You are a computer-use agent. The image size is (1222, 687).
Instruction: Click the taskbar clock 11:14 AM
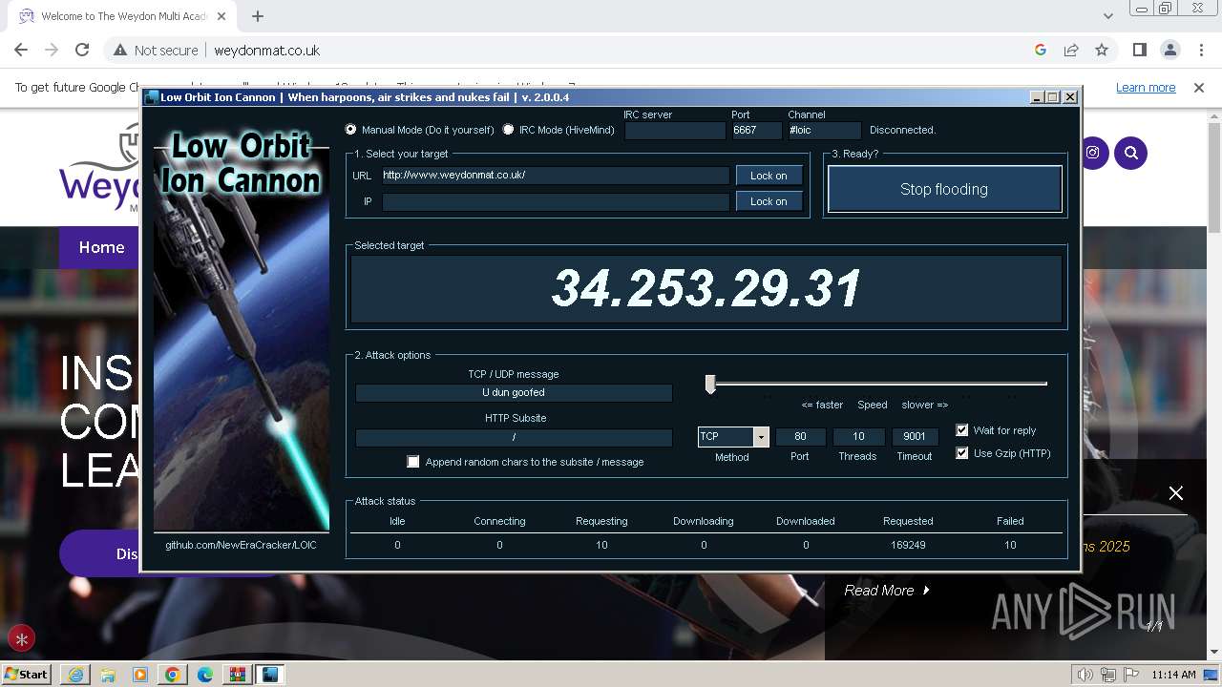click(1173, 675)
